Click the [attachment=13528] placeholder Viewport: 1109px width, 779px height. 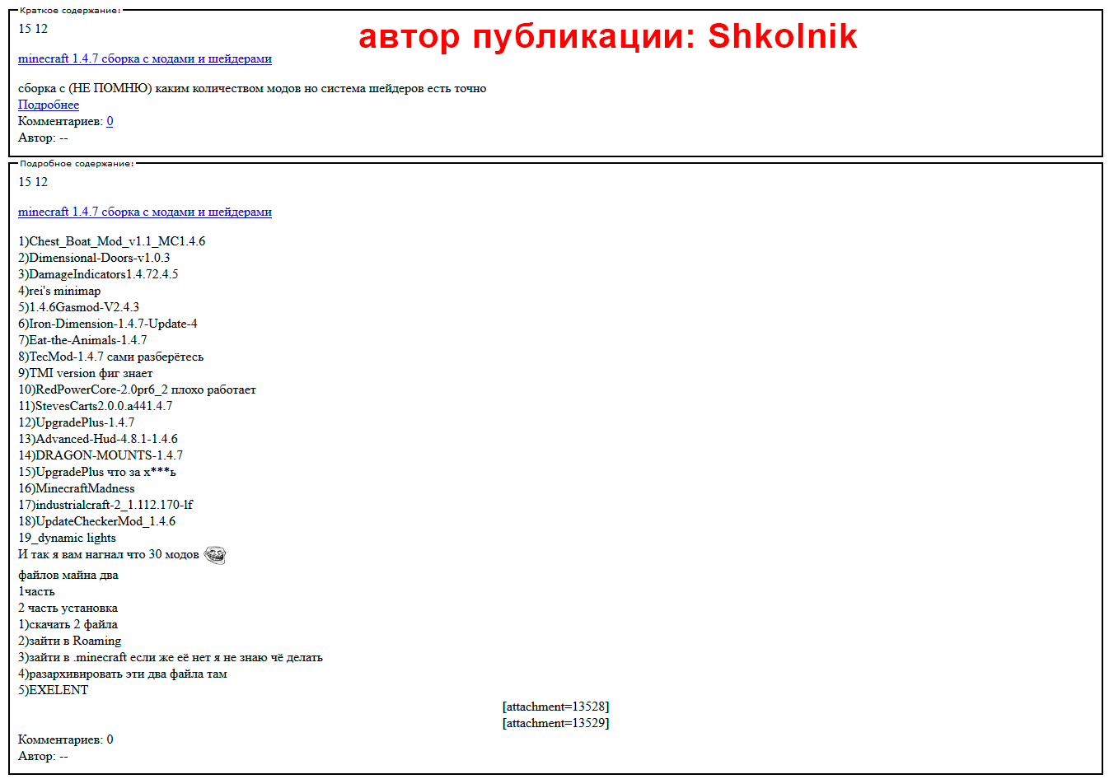555,707
